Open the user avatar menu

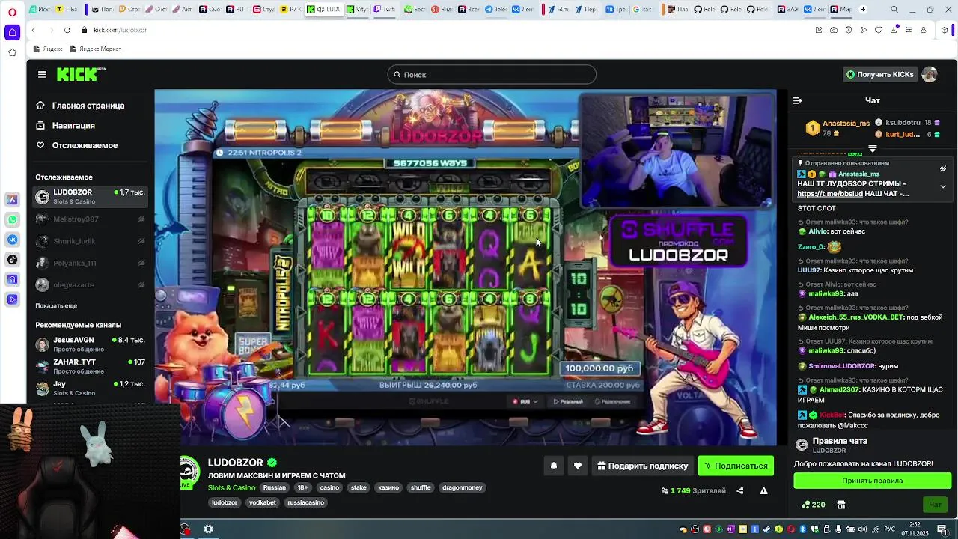930,74
